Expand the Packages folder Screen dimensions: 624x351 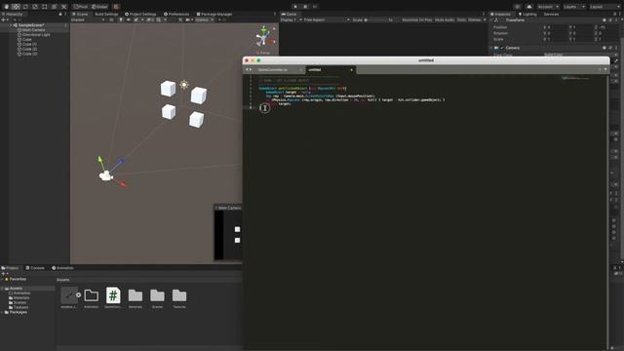pyautogui.click(x=2, y=312)
